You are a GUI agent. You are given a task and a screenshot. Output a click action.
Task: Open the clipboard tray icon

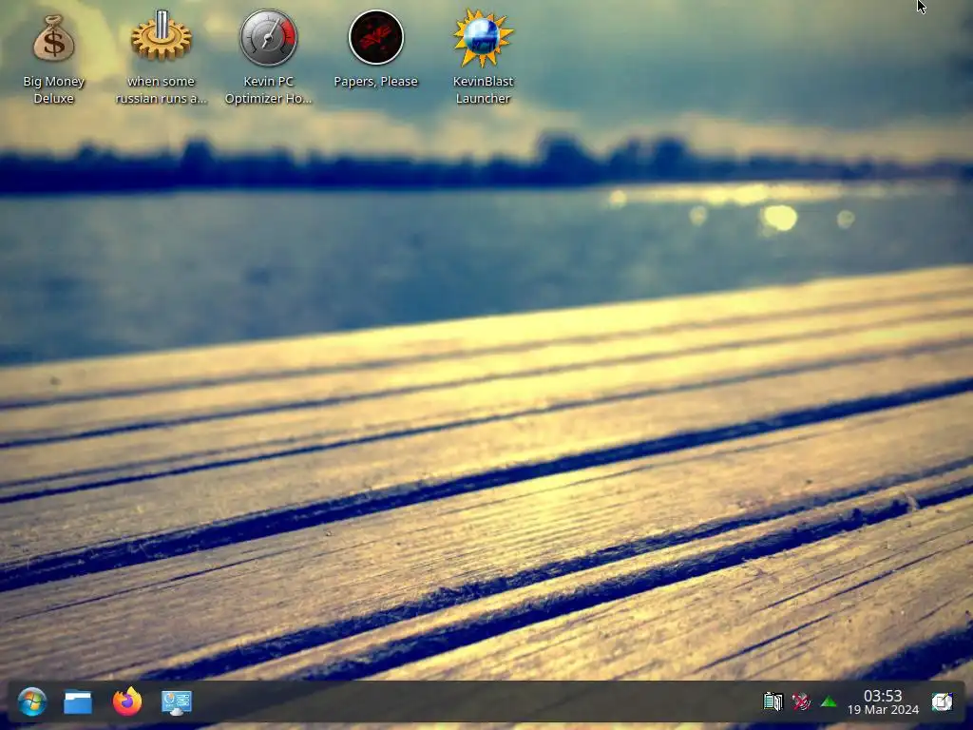click(773, 702)
